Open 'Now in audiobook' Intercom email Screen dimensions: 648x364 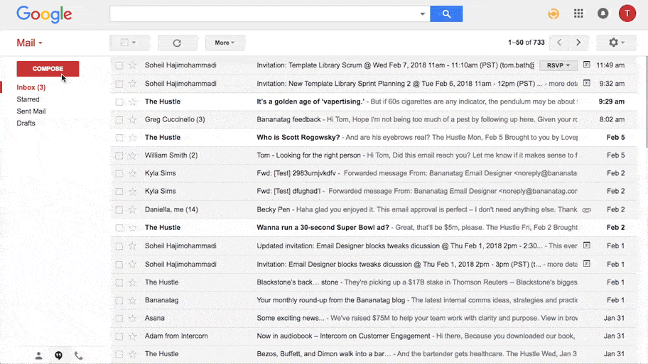[x=373, y=336]
